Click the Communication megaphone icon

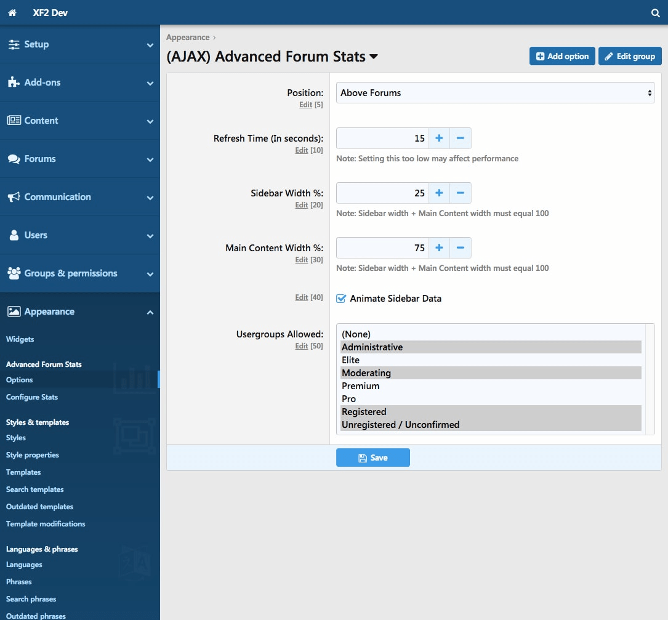pyautogui.click(x=14, y=197)
